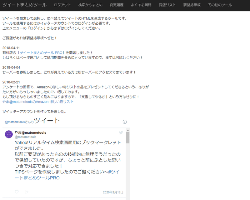Click the サーバーを移転しました announcement line
The height and width of the screenshot is (200, 250).
[x=69, y=72]
